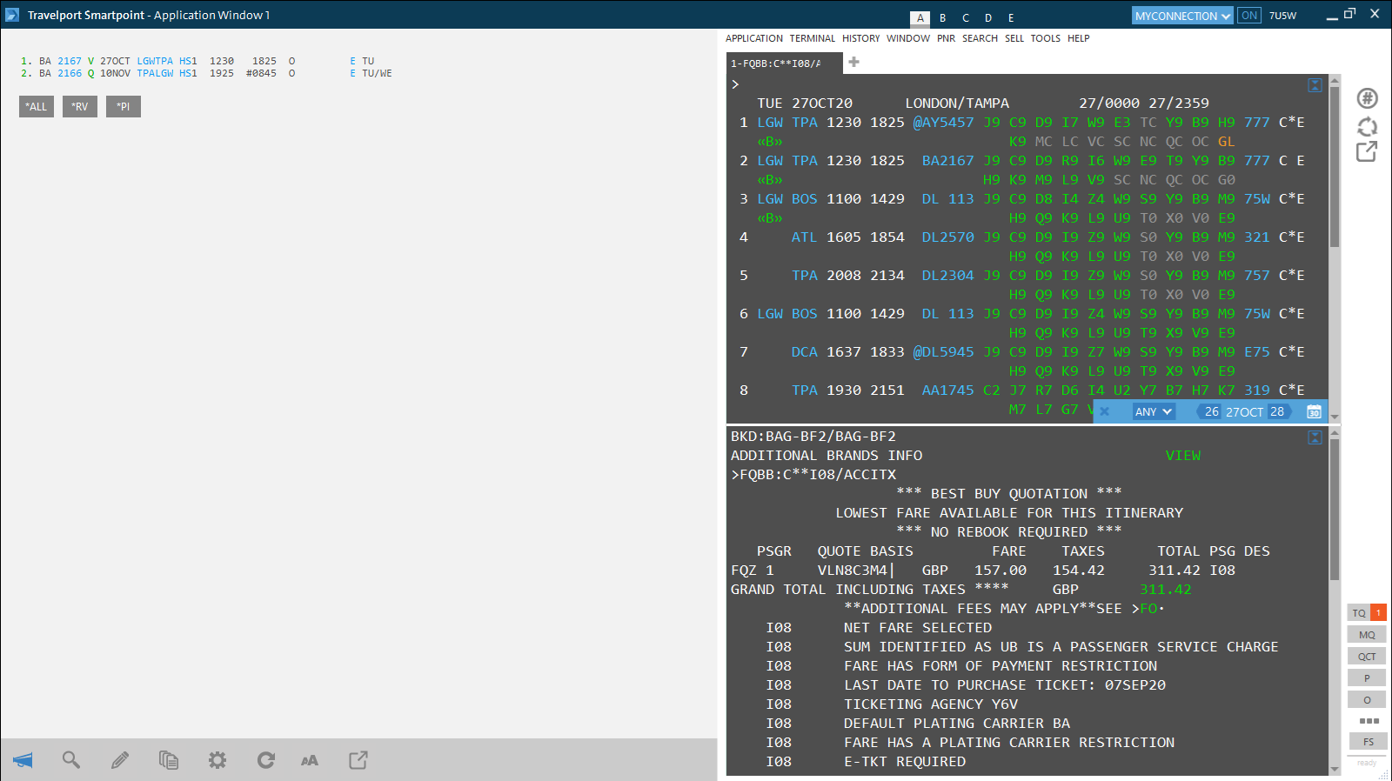Click the *ALL button
Image resolution: width=1392 pixels, height=781 pixels.
(x=37, y=106)
